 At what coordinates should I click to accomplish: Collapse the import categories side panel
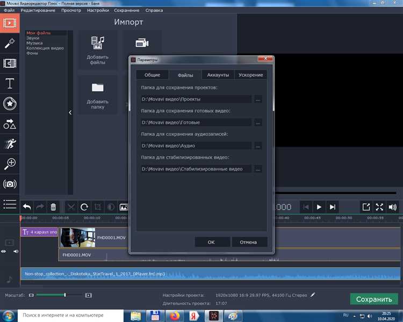pos(70,113)
